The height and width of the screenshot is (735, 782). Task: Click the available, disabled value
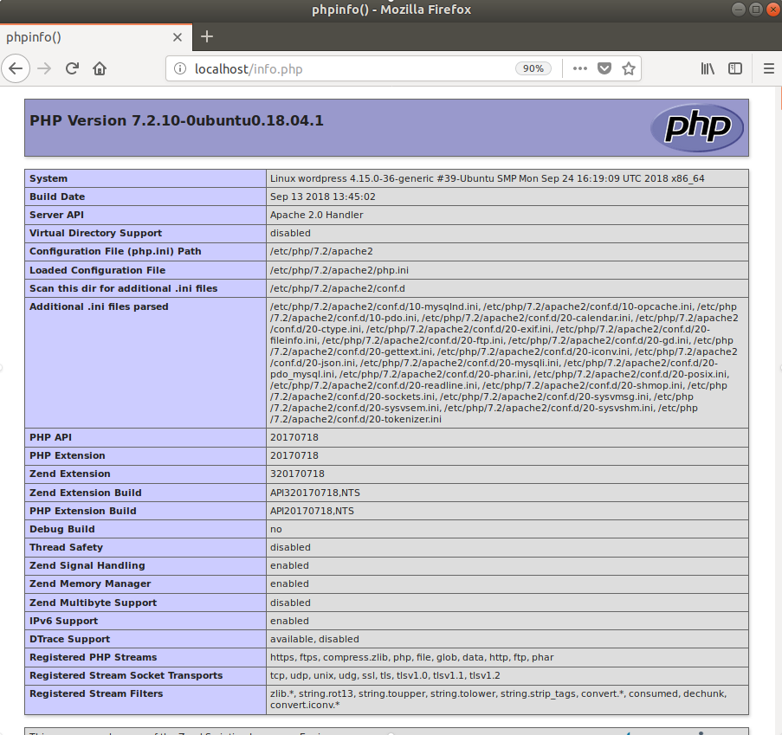point(314,639)
